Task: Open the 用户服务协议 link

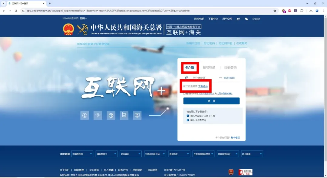Action: [206, 94]
